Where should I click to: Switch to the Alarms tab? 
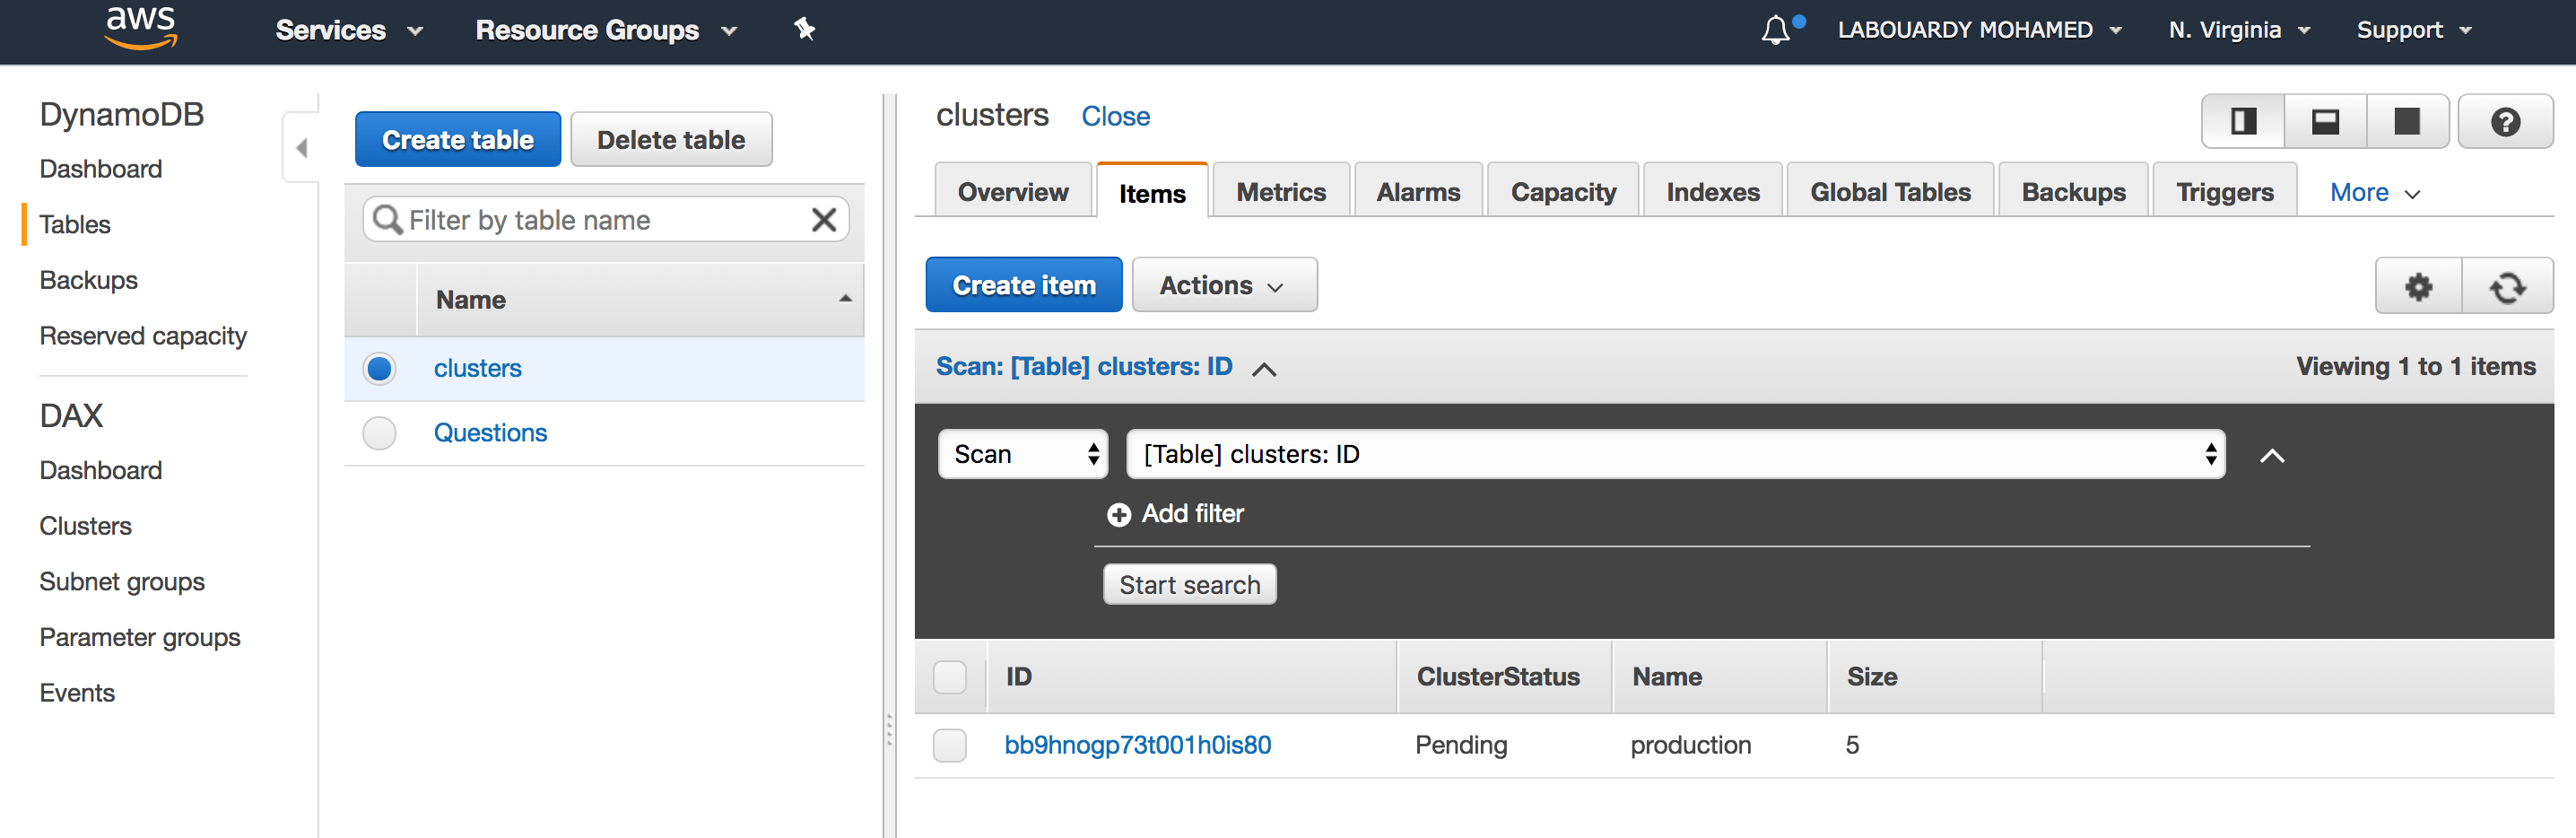(x=1418, y=191)
